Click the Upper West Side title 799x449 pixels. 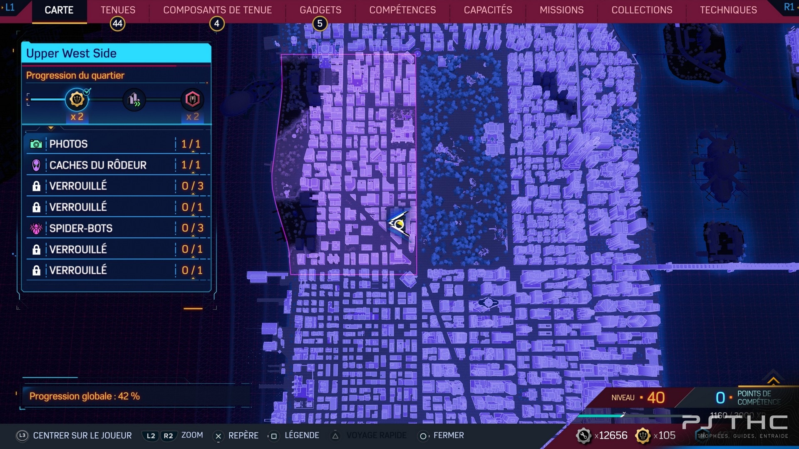click(71, 53)
